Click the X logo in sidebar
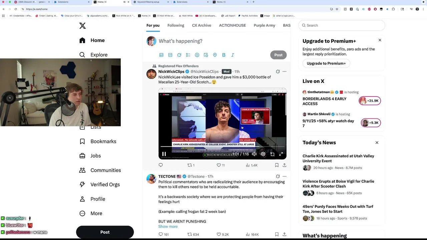Viewport: 427px width, 240px height. (x=82, y=26)
